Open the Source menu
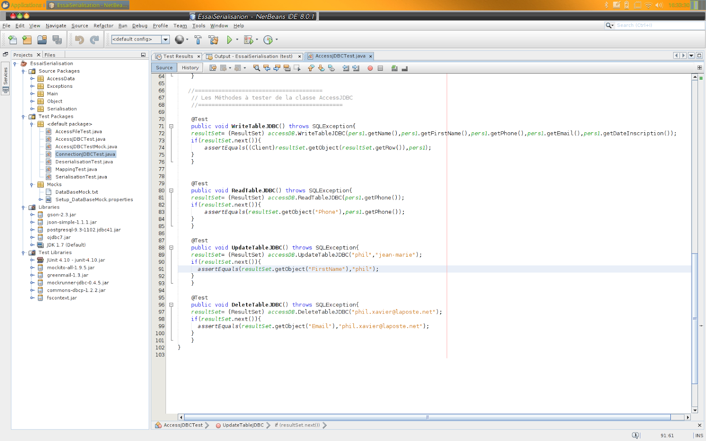Screen dimensions: 706x441 pos(80,26)
